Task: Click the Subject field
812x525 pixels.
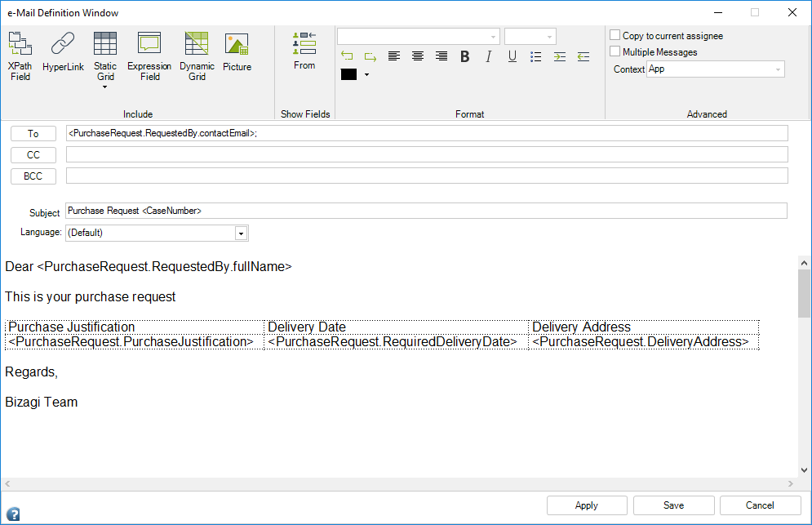Action: [x=426, y=211]
